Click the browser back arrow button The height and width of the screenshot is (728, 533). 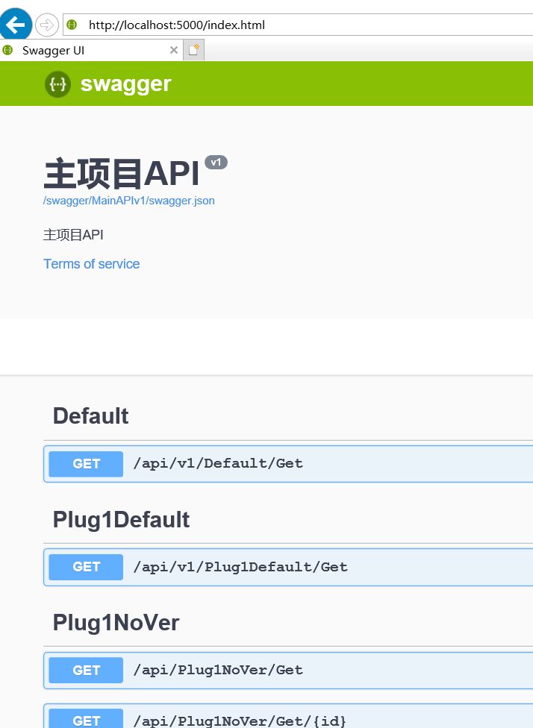pos(16,25)
